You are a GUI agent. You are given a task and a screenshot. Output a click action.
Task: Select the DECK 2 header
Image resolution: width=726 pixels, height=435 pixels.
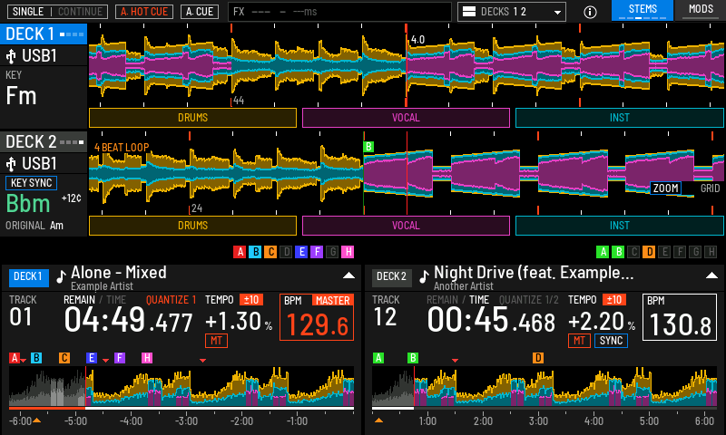(x=44, y=142)
